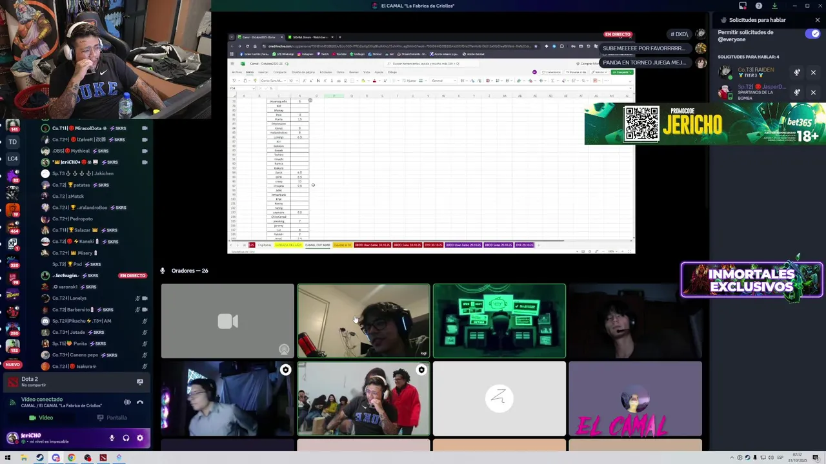826x464 pixels.
Task: Start screen share with Pantalla button
Action: 112,418
